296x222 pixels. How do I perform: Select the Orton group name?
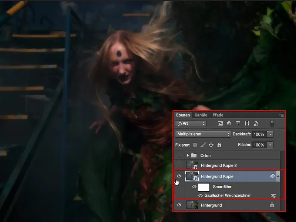[205, 155]
